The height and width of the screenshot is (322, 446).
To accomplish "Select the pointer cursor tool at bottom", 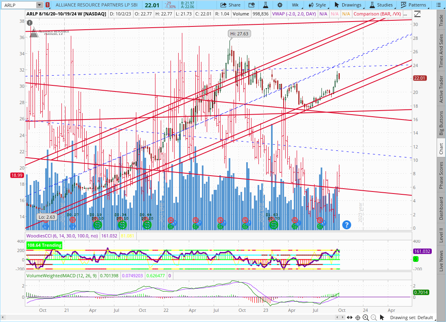I will tap(381, 318).
